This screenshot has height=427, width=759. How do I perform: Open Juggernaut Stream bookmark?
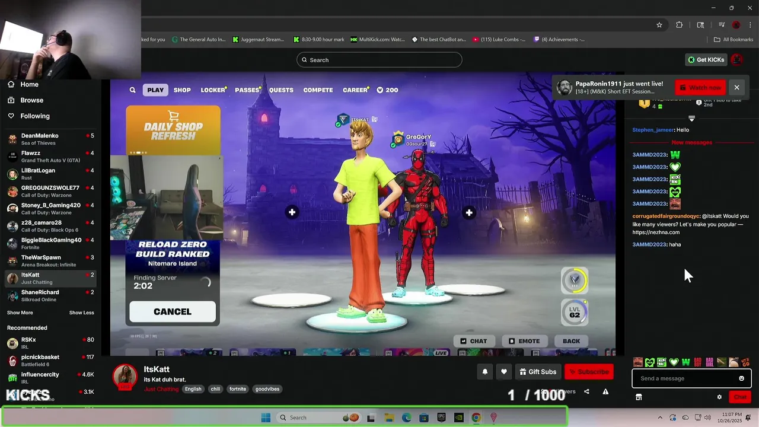259,40
